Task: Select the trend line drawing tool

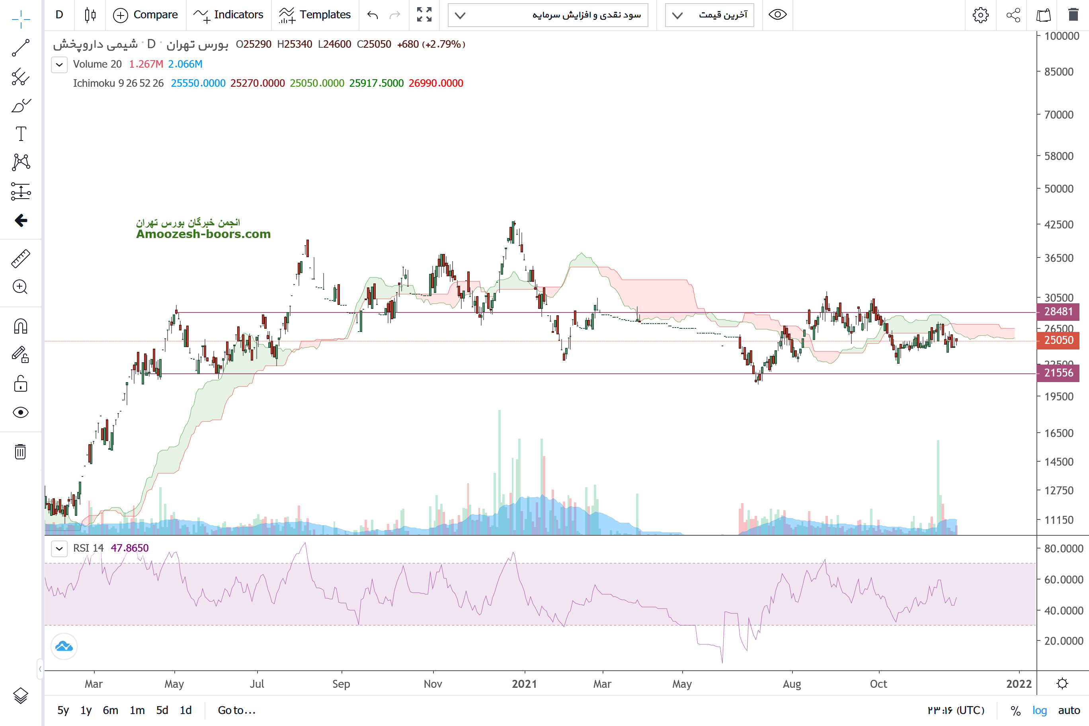Action: click(20, 48)
